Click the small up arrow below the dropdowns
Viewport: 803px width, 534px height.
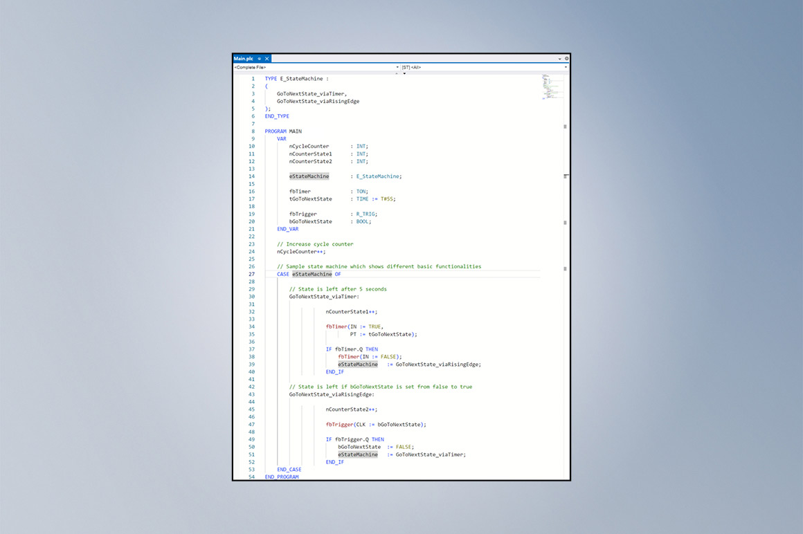tap(397, 73)
